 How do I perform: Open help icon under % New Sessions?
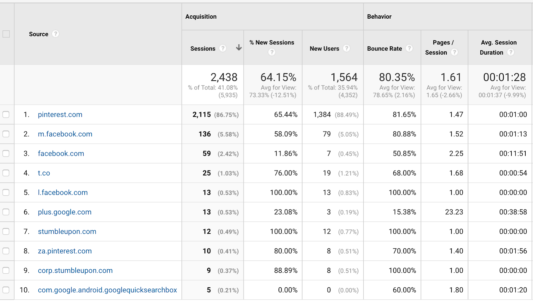tap(272, 52)
